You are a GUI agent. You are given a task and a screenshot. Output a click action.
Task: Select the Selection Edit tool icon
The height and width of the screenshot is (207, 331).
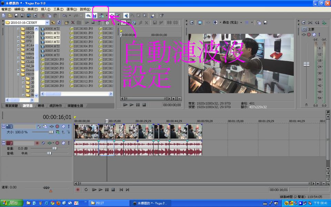coord(139,16)
